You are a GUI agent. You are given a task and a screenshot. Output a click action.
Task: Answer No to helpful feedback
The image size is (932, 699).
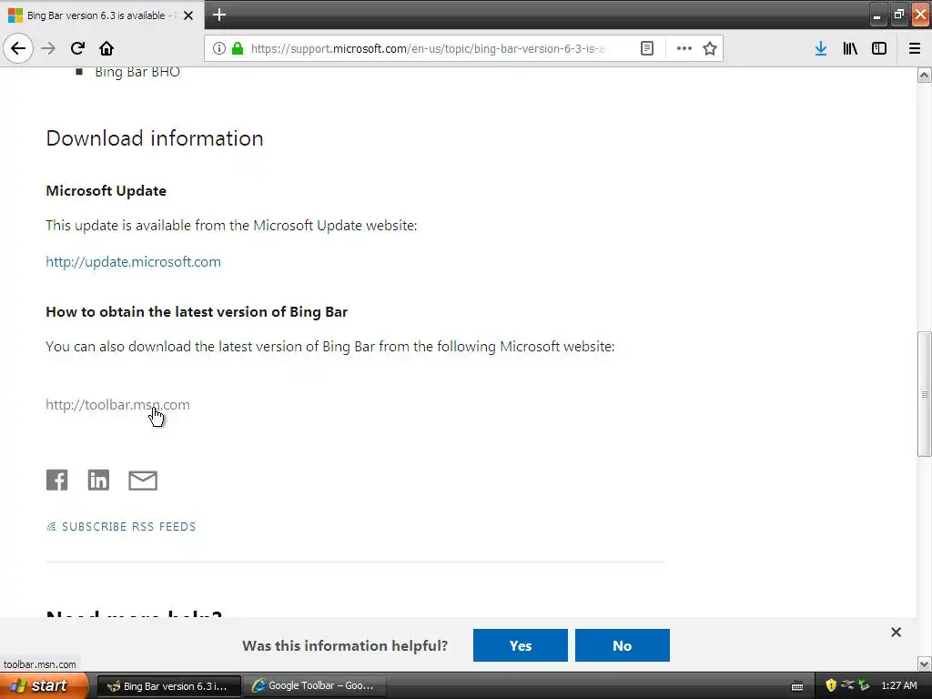[x=623, y=645]
